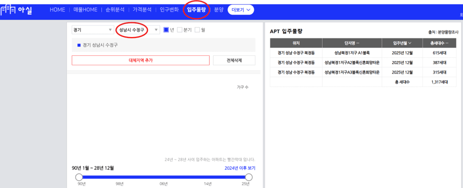This screenshot has height=188, width=463.
Task: Click 2025년 12월 in the 615세대 row
Action: [402, 53]
